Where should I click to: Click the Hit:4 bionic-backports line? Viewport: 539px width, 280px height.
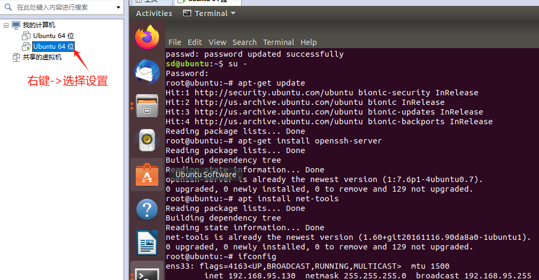[x=329, y=122]
